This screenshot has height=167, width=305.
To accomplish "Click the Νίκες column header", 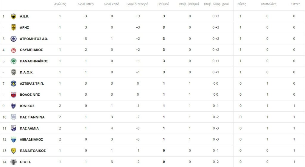I will tap(242, 4).
